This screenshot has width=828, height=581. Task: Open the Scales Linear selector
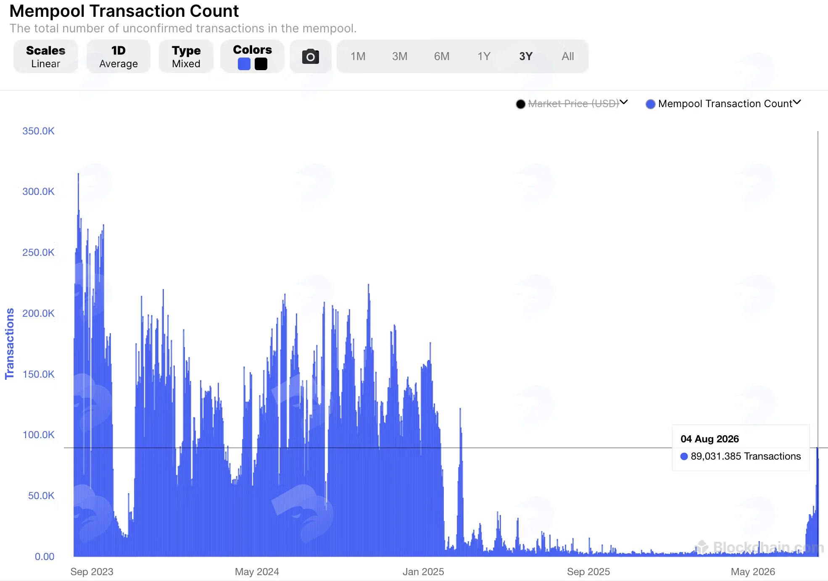(46, 56)
